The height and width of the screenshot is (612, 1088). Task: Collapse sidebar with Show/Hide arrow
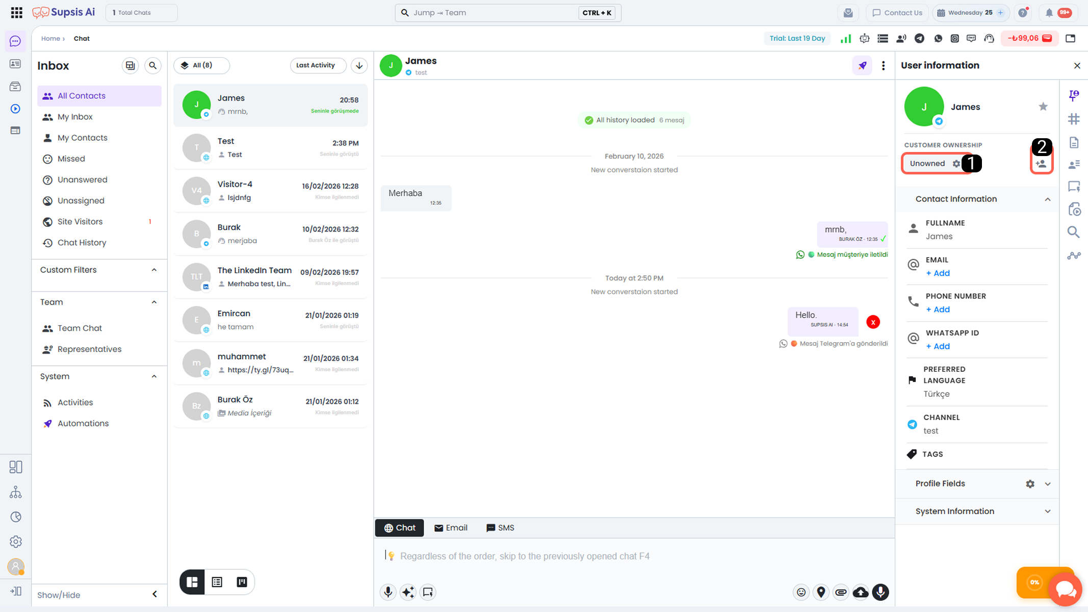pos(155,594)
